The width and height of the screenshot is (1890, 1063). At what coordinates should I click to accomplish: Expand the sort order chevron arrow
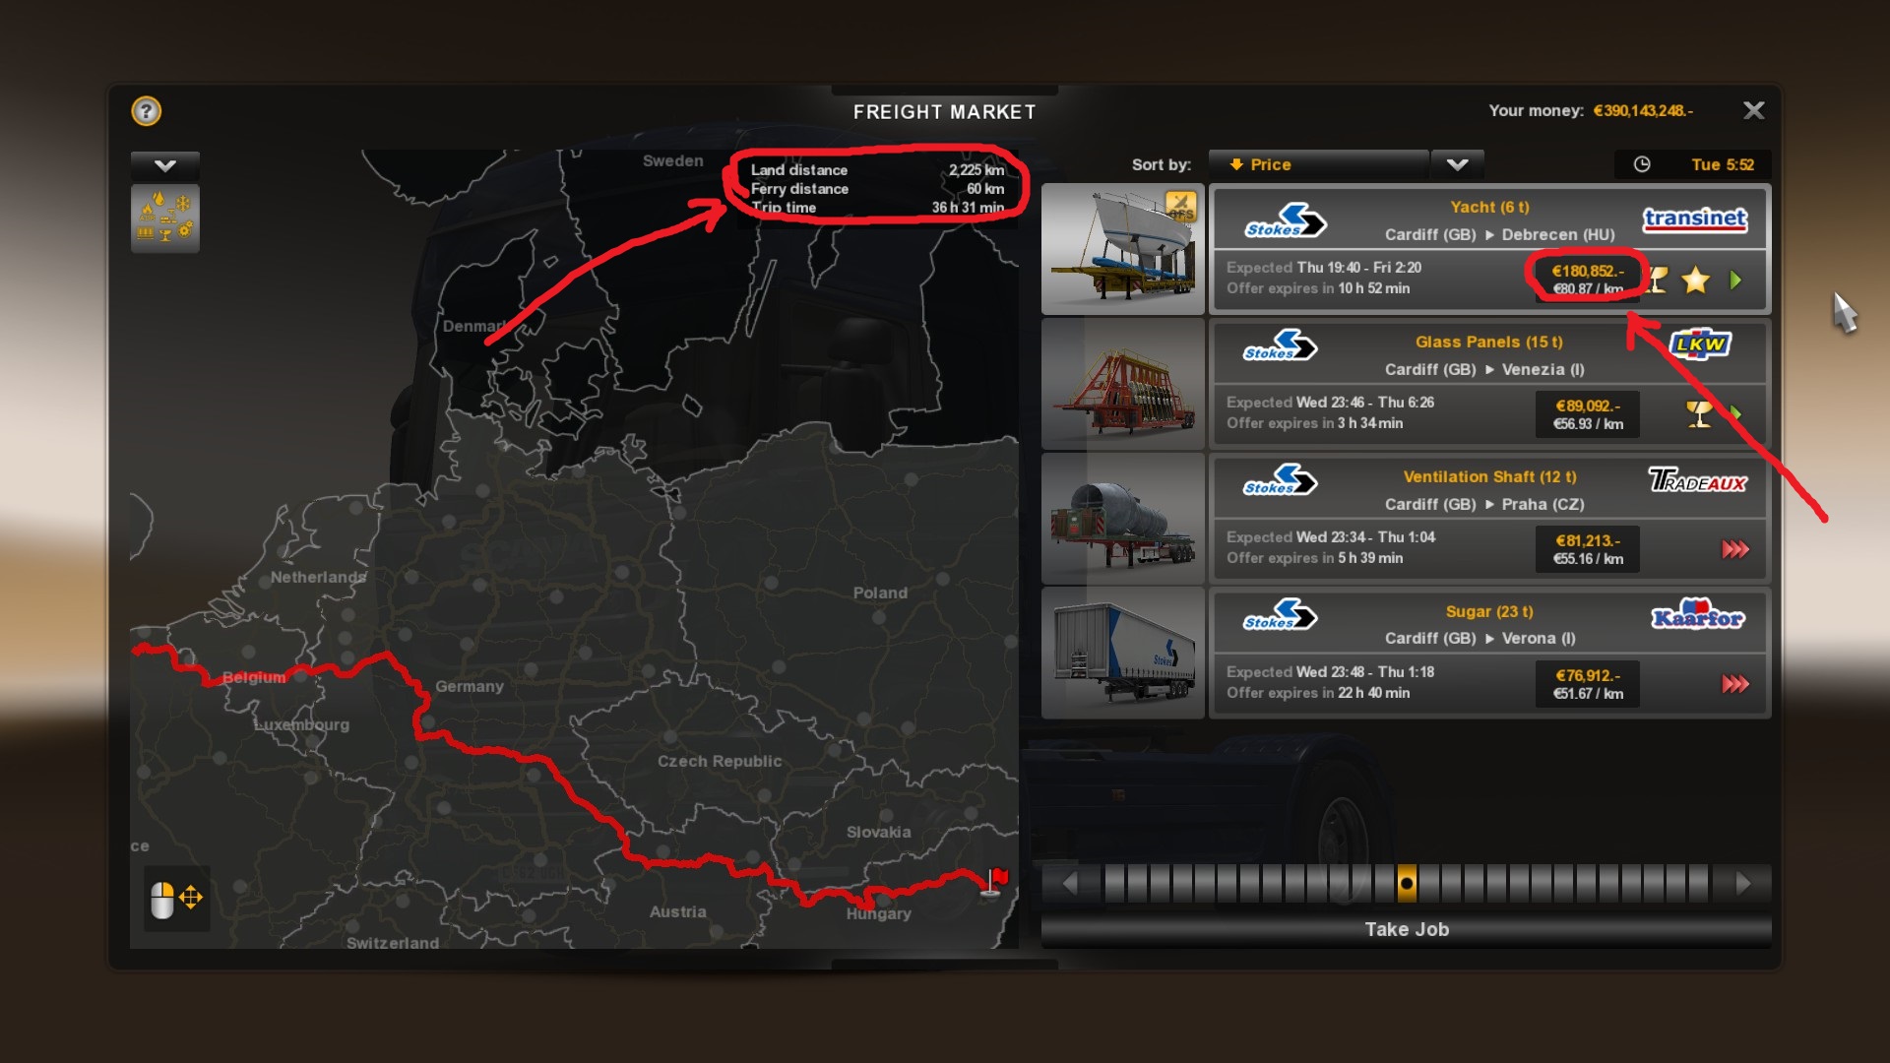click(x=1457, y=164)
